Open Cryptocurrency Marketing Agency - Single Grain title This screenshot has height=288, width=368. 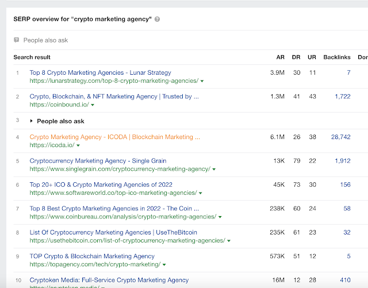98,161
